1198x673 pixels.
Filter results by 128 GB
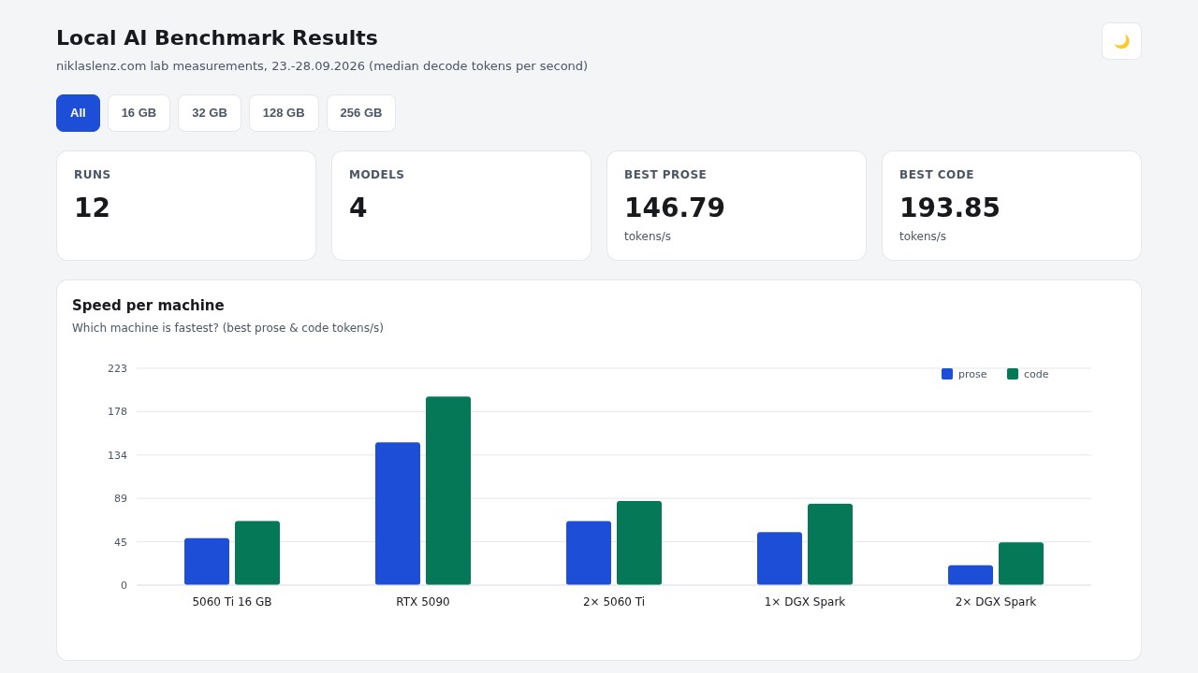[x=284, y=113]
